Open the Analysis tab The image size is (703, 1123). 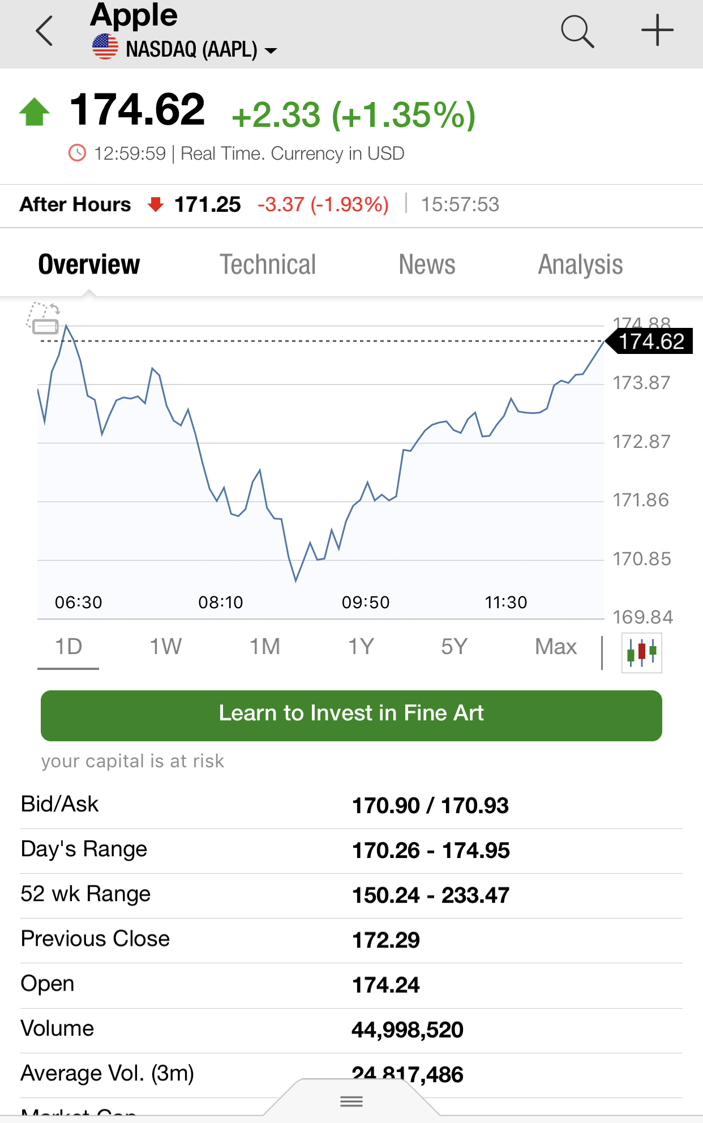[580, 265]
